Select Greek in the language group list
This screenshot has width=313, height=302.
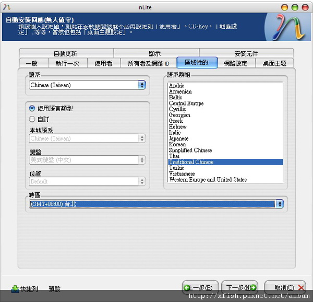point(225,121)
